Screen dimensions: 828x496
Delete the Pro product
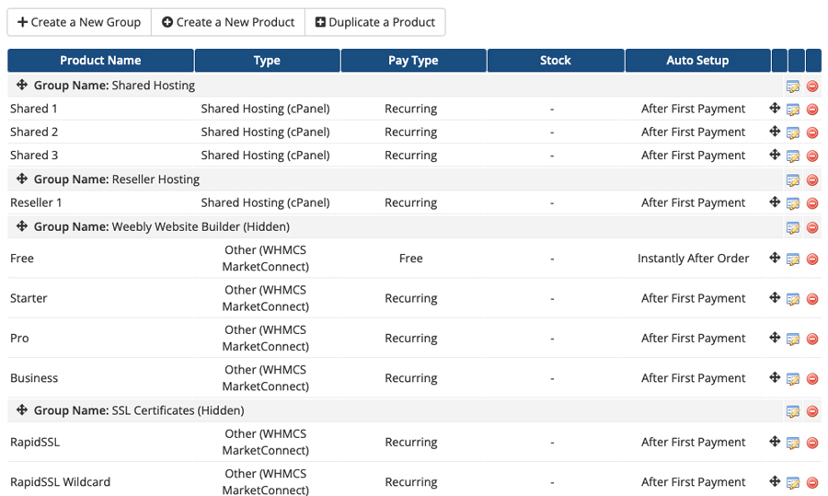coord(812,340)
